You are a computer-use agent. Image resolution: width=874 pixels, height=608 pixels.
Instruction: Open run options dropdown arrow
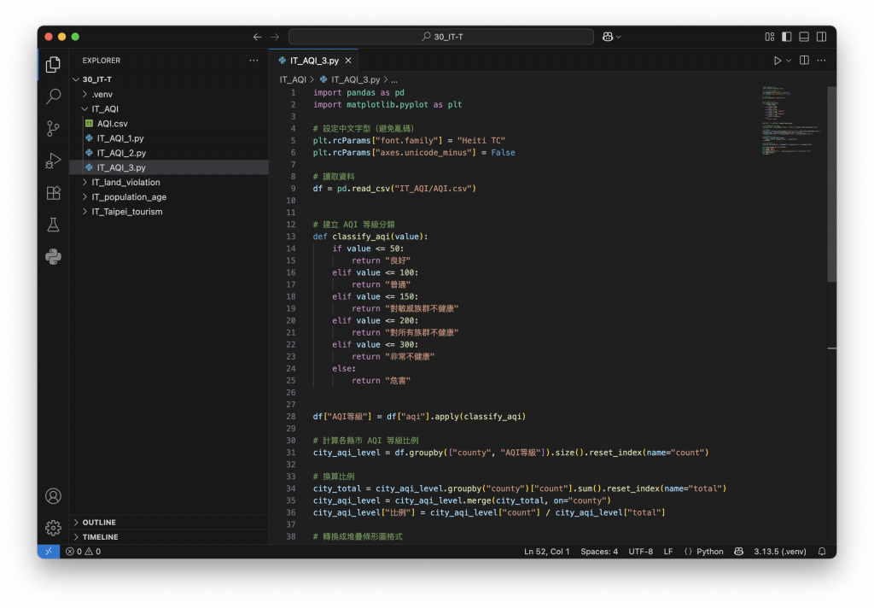(789, 61)
